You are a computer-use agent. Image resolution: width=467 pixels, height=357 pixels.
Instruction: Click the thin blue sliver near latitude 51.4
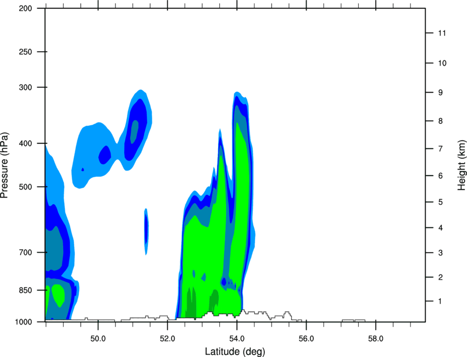pyautogui.click(x=146, y=231)
